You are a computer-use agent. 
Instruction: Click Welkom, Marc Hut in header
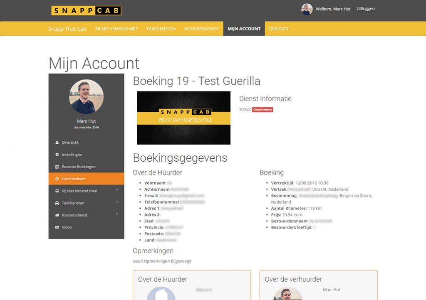pos(333,9)
